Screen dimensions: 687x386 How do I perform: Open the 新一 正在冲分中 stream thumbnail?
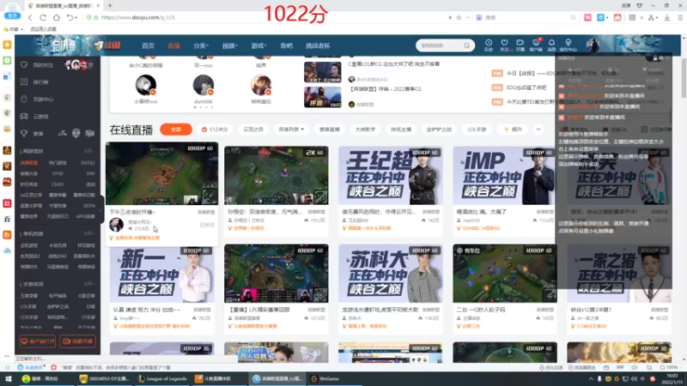coord(161,274)
